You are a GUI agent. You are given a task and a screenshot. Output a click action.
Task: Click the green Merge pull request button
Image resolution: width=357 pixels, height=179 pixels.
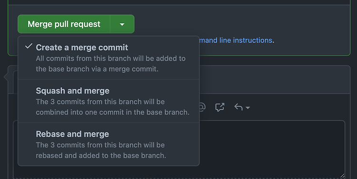[64, 24]
